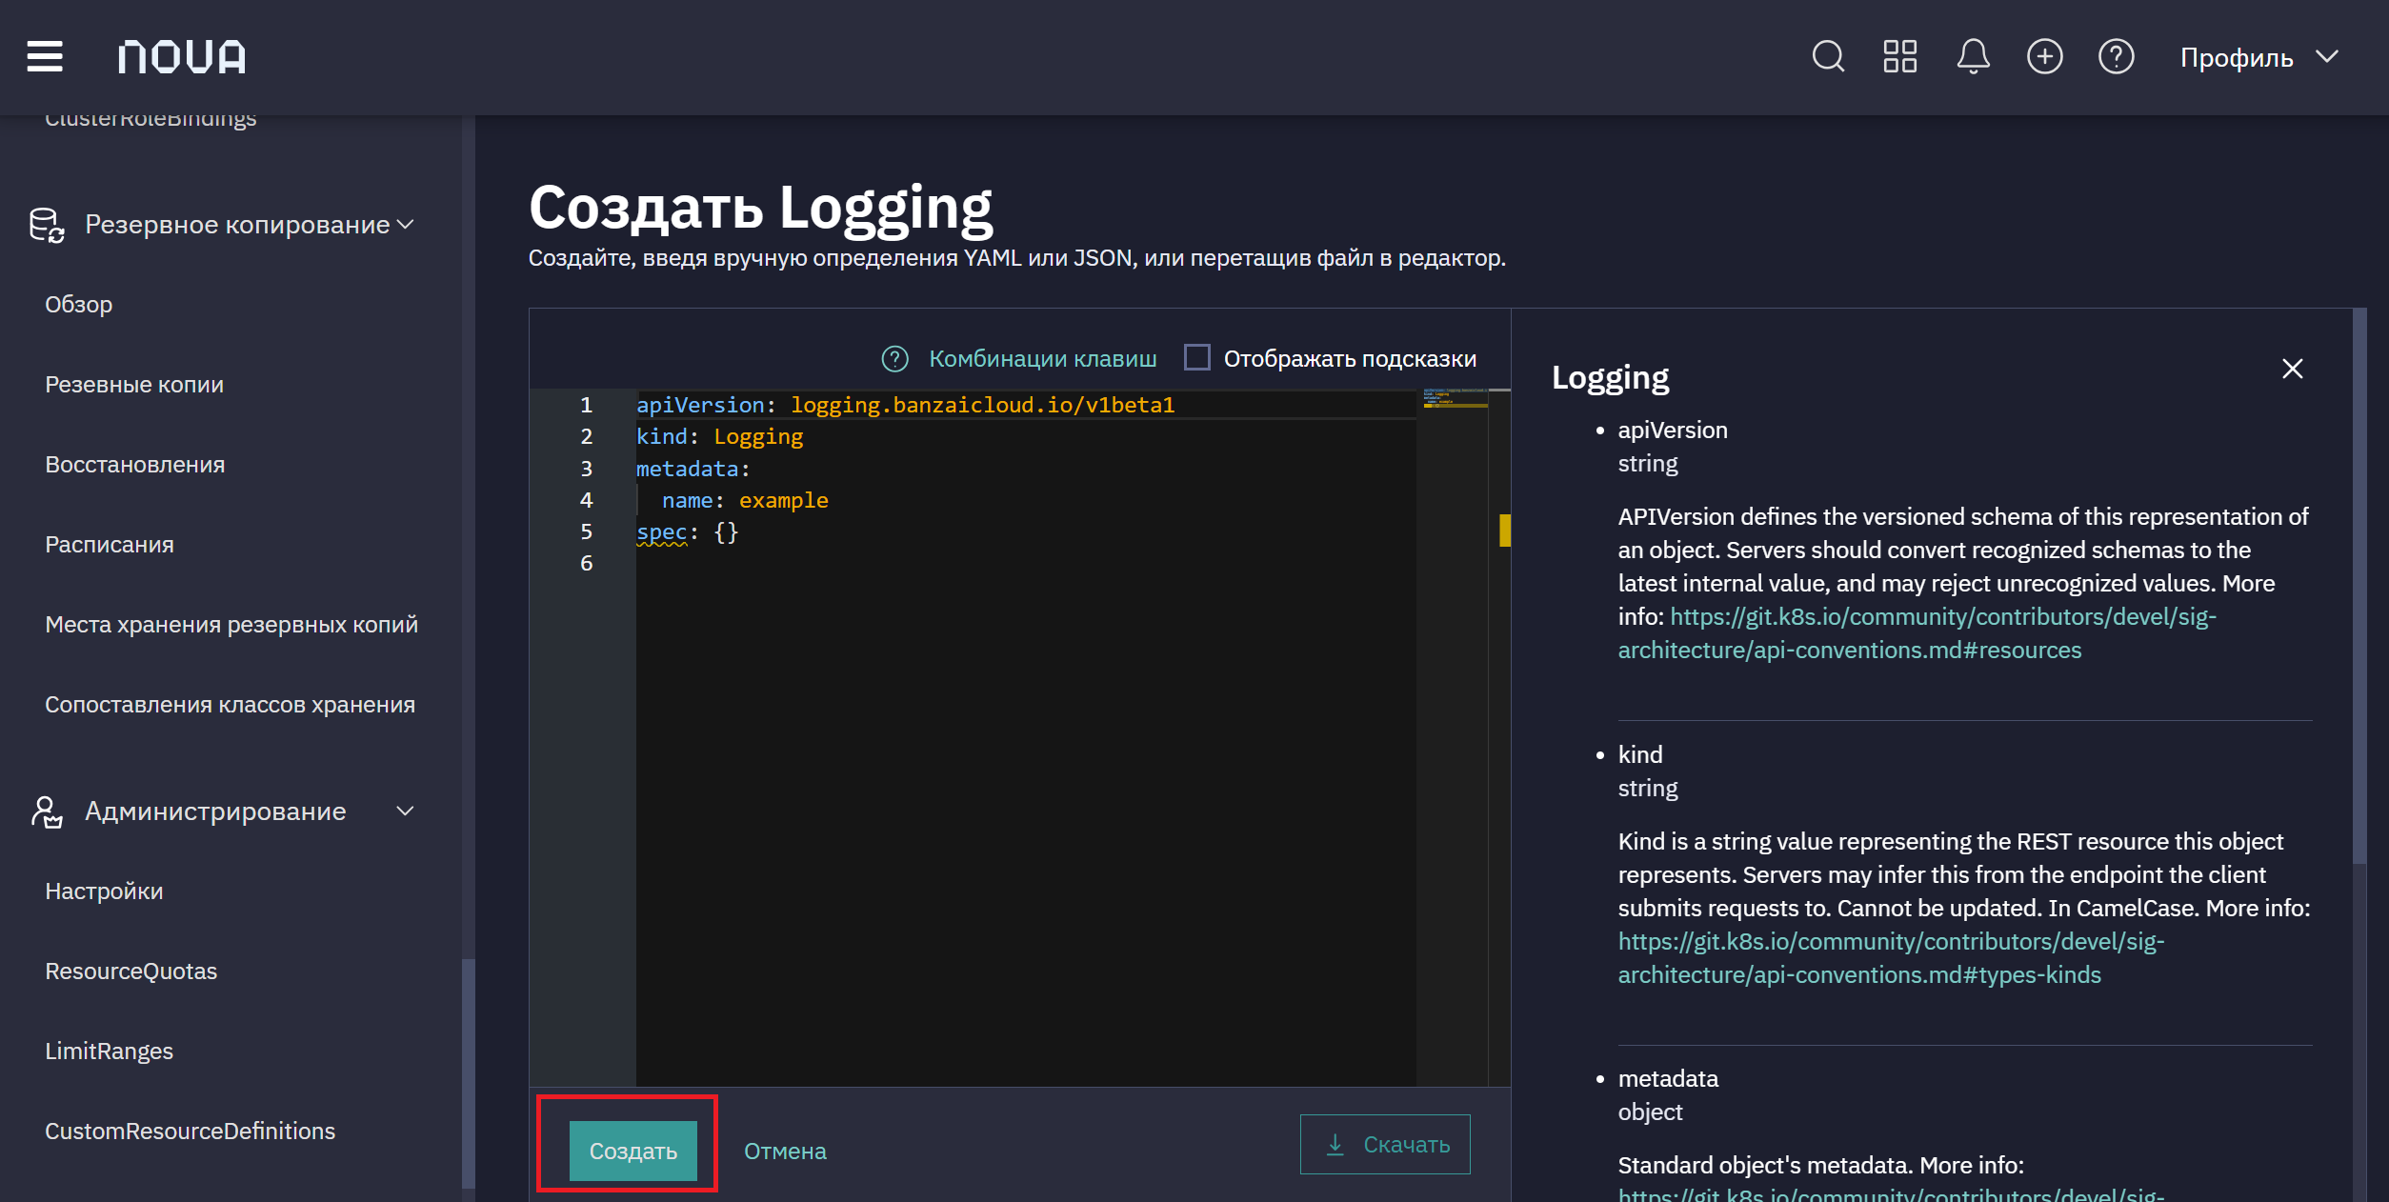Open the hamburger navigation menu
This screenshot has width=2389, height=1202.
[x=45, y=56]
